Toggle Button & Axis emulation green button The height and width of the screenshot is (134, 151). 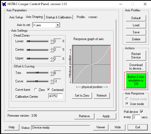tap(136, 80)
